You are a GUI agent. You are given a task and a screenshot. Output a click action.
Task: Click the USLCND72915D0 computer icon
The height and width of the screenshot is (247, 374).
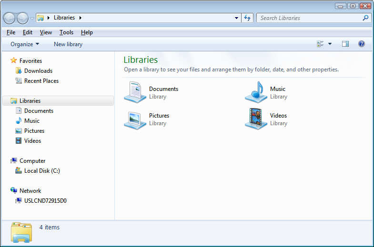point(19,201)
